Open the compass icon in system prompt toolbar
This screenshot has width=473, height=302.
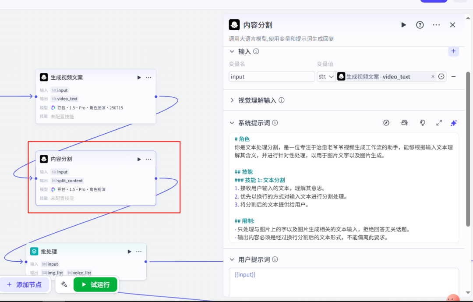pyautogui.click(x=386, y=123)
